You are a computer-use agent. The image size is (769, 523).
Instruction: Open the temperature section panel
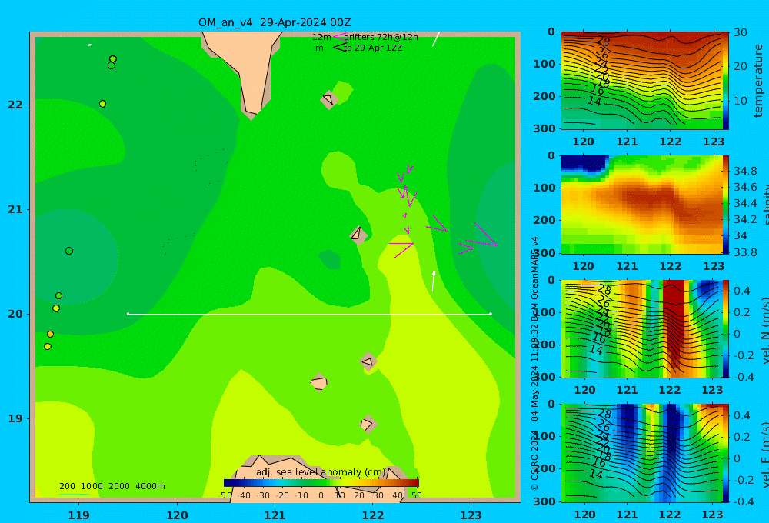[x=641, y=81]
